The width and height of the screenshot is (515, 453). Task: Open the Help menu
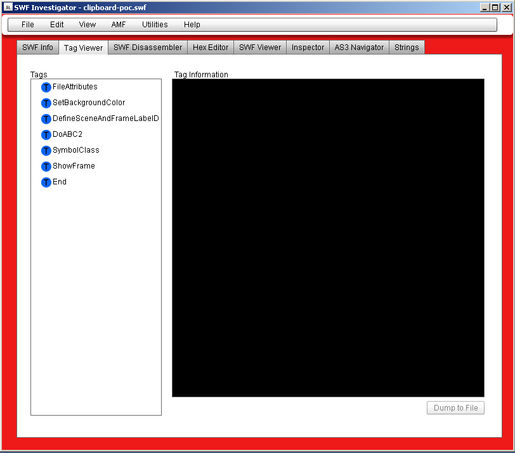pyautogui.click(x=192, y=25)
